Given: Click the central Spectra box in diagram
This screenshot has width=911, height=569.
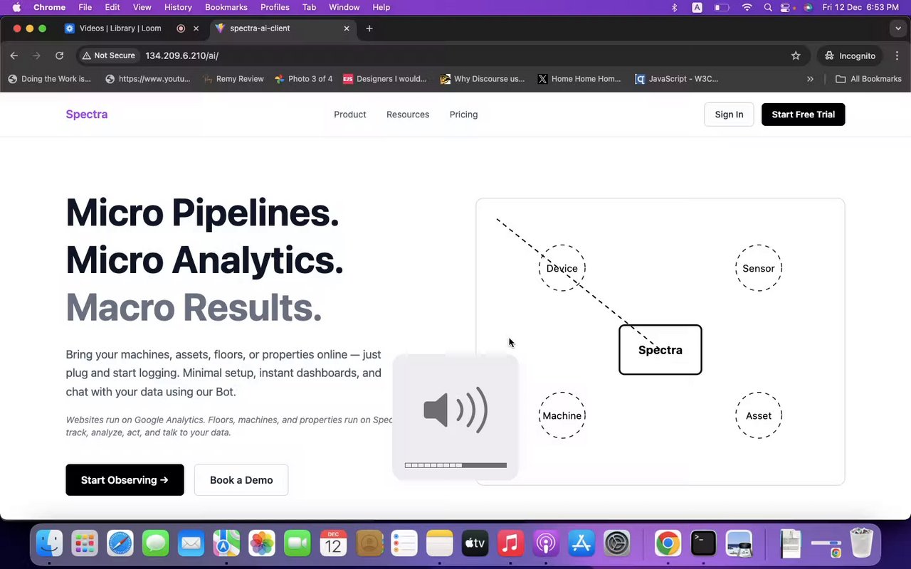Looking at the screenshot, I should (660, 350).
